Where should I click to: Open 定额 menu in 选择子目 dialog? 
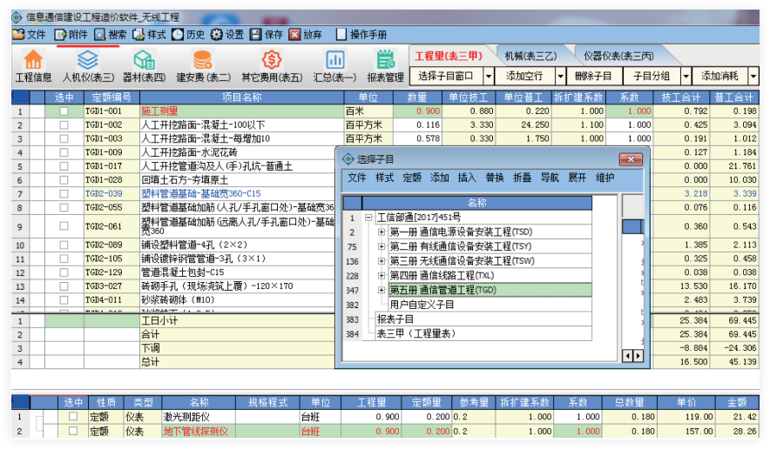tap(412, 178)
